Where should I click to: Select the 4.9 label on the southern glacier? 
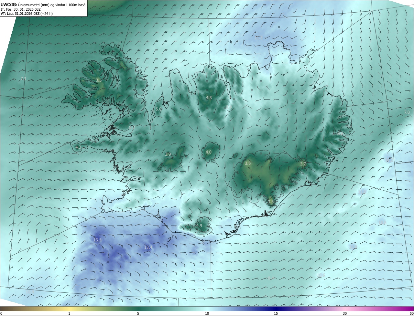[x=199, y=226]
